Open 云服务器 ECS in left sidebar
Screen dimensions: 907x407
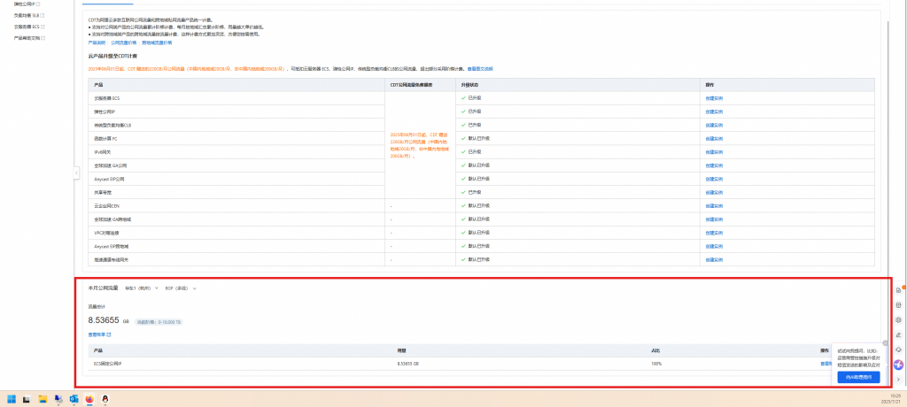[x=27, y=27]
